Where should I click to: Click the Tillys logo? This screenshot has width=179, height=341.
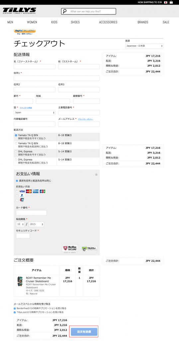coord(19,11)
